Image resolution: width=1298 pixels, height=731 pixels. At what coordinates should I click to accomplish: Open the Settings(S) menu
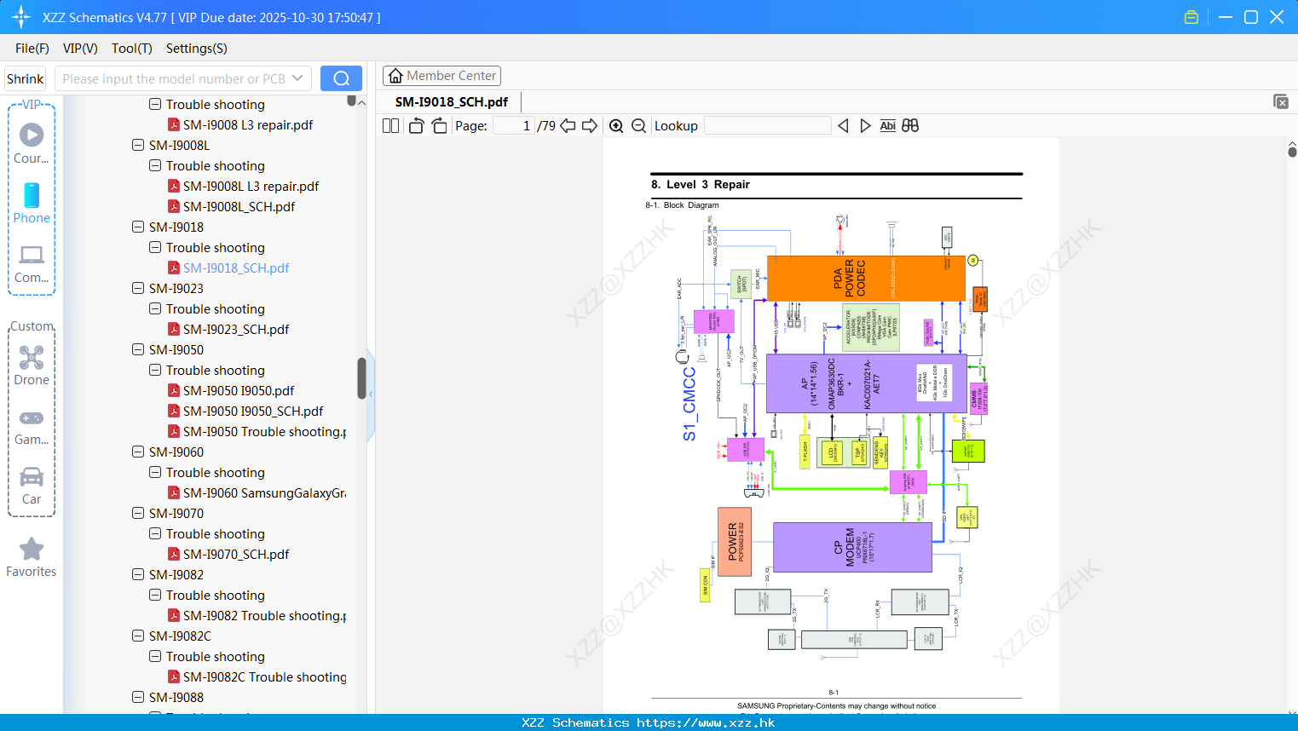pos(197,49)
